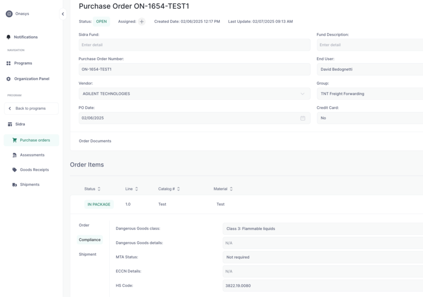The width and height of the screenshot is (423, 297).
Task: Switch to the Order tab
Action: (x=84, y=225)
